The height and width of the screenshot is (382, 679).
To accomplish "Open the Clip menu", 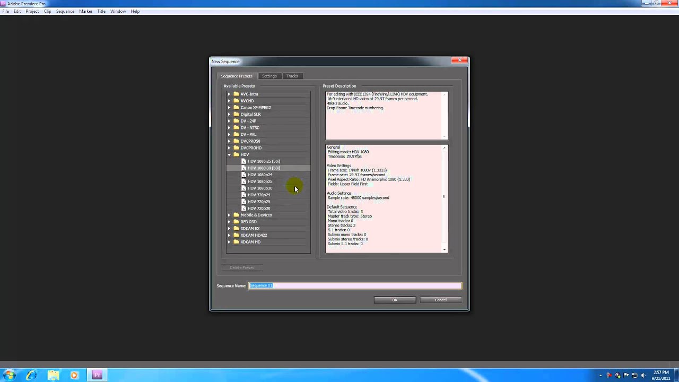I will (47, 11).
